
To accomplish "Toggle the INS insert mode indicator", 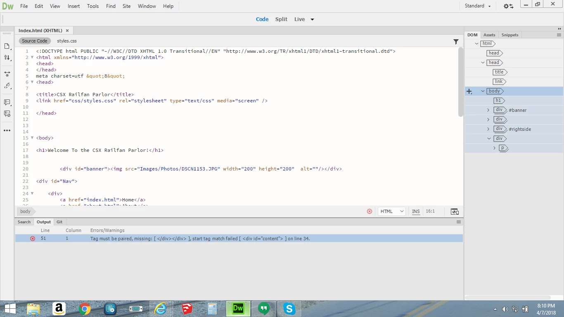I will [x=416, y=211].
